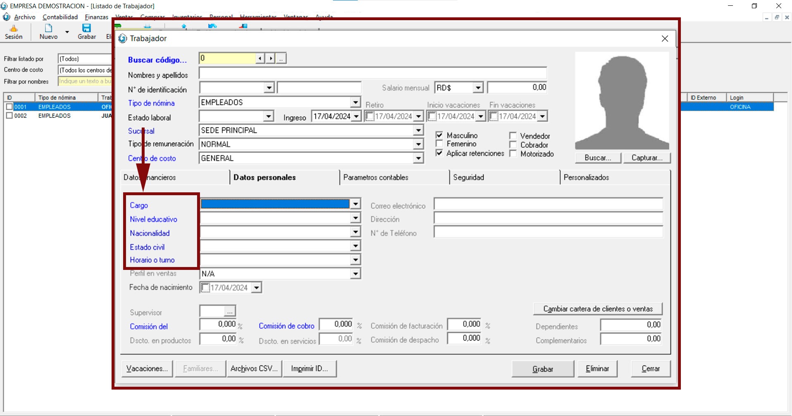Go to previous worker code arrow
The width and height of the screenshot is (792, 416).
point(260,59)
